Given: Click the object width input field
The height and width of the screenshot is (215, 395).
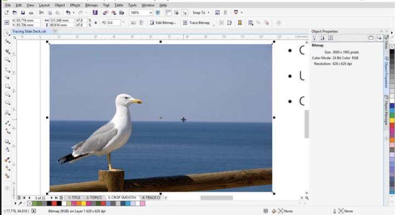Looking at the screenshot, I should (61, 20).
